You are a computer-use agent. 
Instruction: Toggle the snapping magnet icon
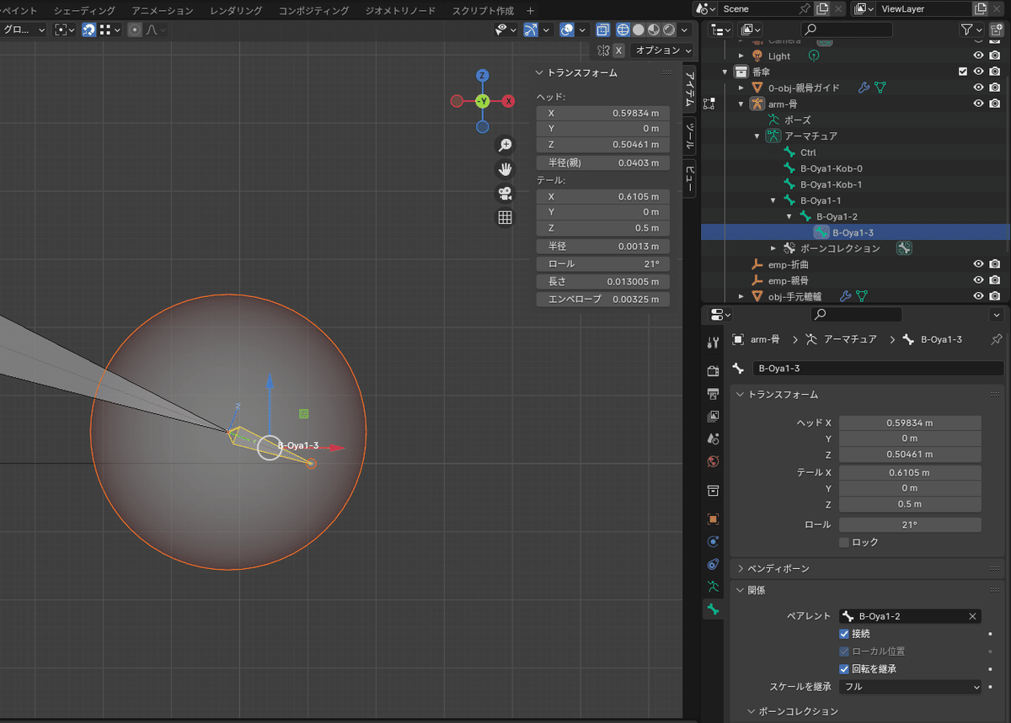click(x=88, y=29)
